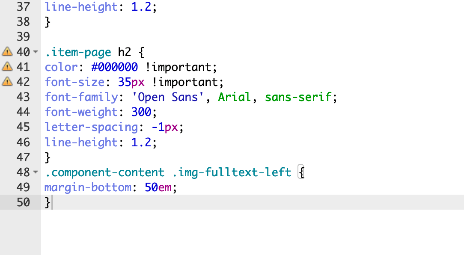Click the font-weight 300 value
This screenshot has width=464, height=255.
tap(141, 112)
